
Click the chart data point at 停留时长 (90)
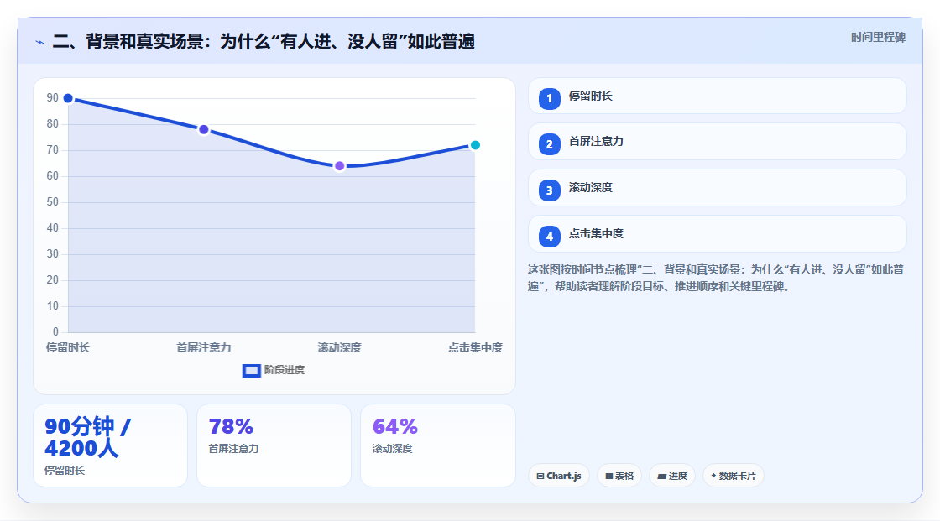pos(68,98)
